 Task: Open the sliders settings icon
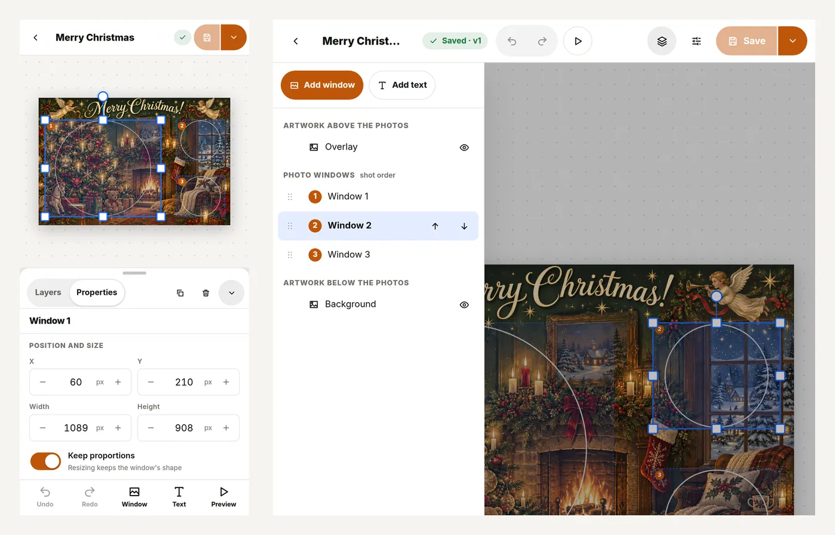[x=696, y=41]
